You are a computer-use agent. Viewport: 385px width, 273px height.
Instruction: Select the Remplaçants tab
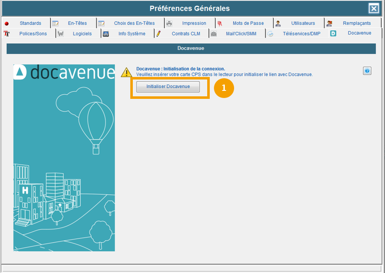click(356, 23)
